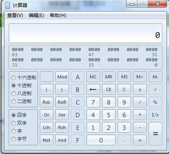Click the multiplication * button
This screenshot has width=169, height=154.
[140, 115]
